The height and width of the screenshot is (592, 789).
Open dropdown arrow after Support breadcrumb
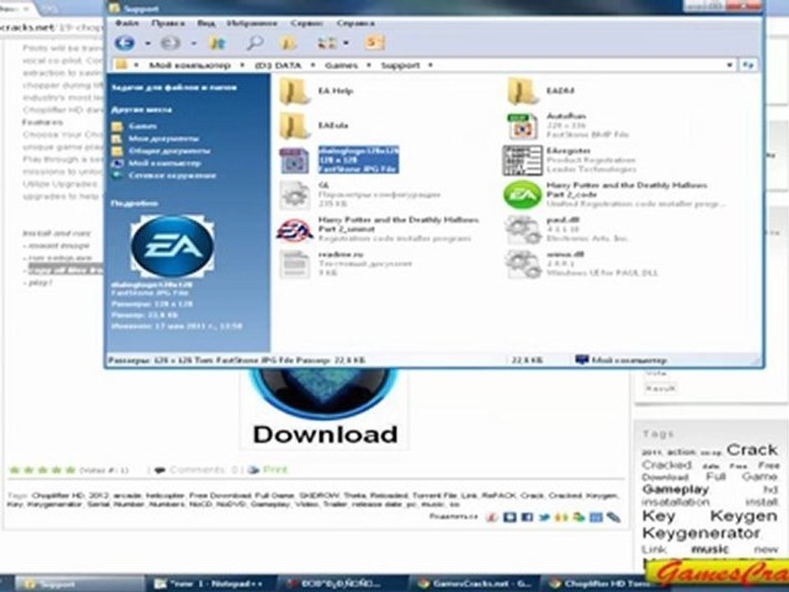pyautogui.click(x=430, y=66)
